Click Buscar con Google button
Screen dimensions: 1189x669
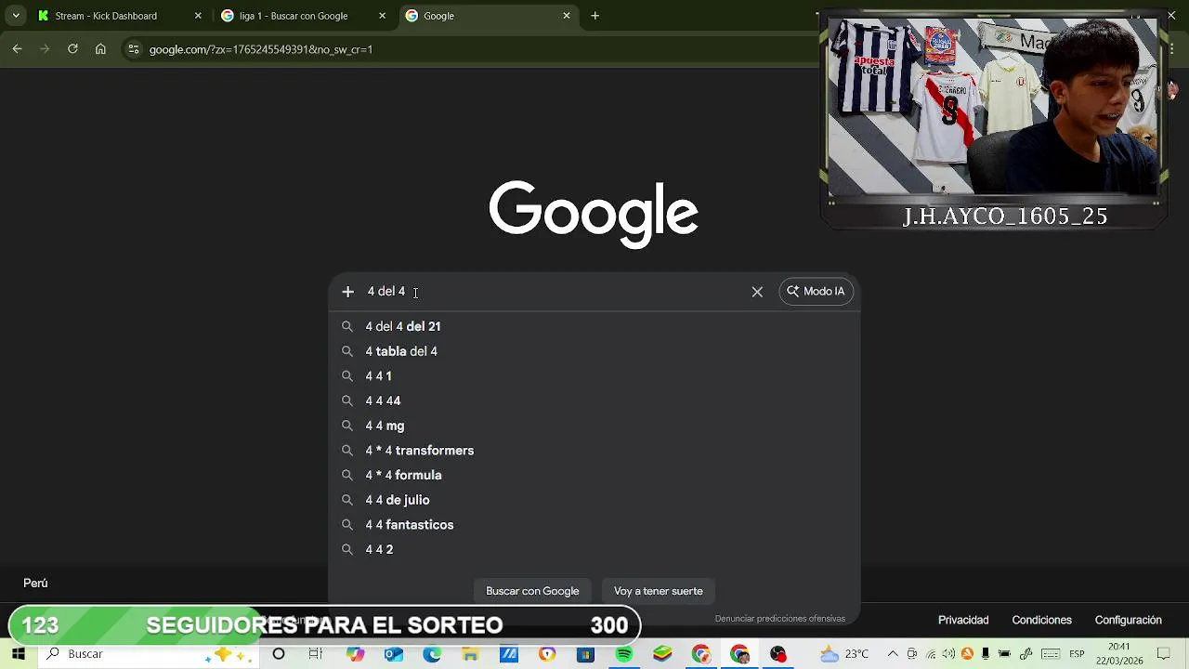coord(532,591)
